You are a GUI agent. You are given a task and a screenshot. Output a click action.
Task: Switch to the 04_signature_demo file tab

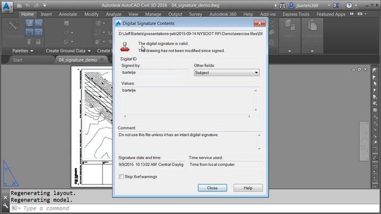[78, 60]
